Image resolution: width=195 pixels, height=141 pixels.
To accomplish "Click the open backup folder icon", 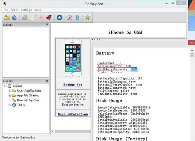I will click(x=7, y=17).
